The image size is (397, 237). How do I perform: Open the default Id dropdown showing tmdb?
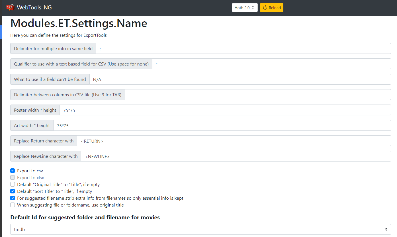199,229
